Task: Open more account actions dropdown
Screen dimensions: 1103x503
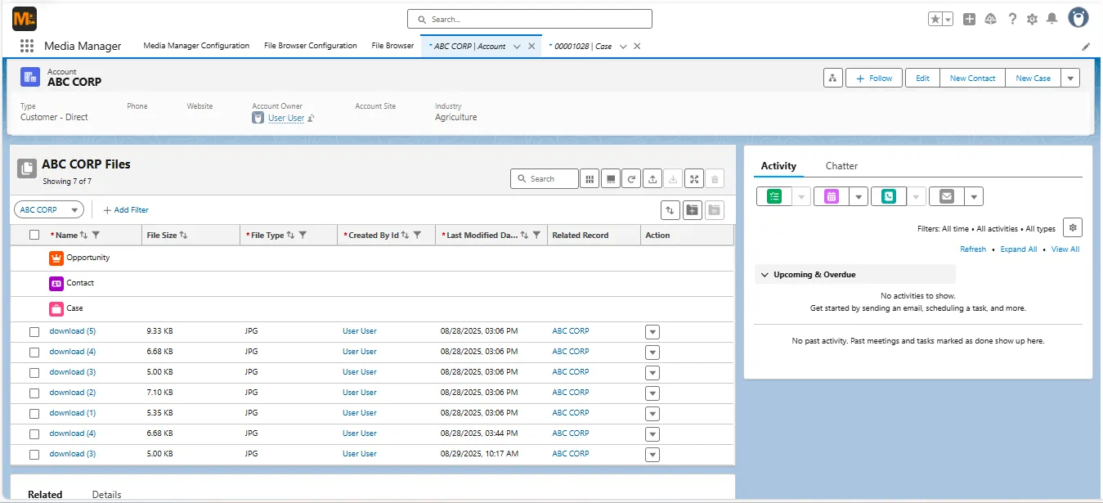Action: (x=1070, y=78)
